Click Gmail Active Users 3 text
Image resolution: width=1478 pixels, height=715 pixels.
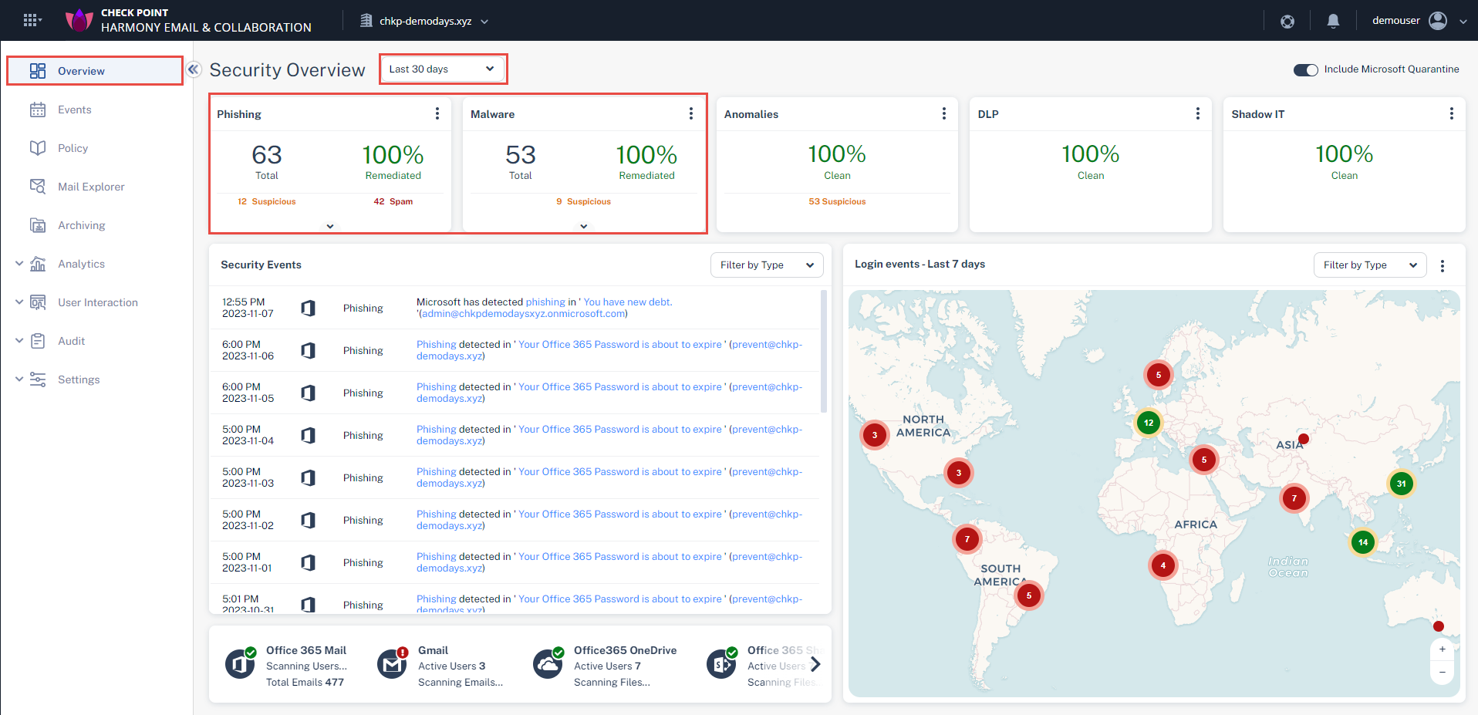452,666
